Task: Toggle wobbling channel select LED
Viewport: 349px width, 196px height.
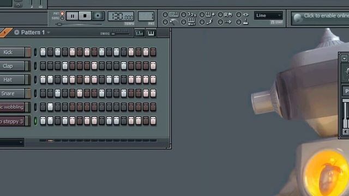Action: [x=35, y=107]
